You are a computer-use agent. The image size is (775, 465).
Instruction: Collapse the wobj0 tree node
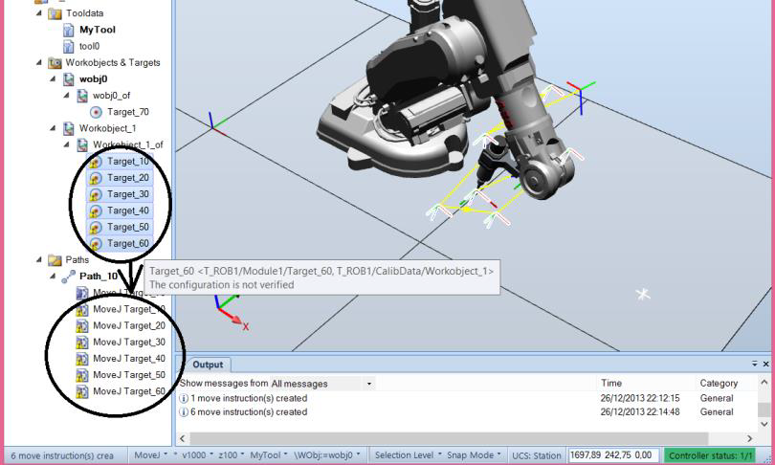coord(53,78)
